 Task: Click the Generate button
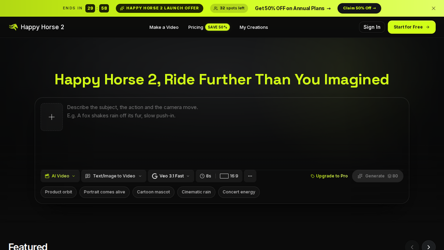(x=378, y=176)
